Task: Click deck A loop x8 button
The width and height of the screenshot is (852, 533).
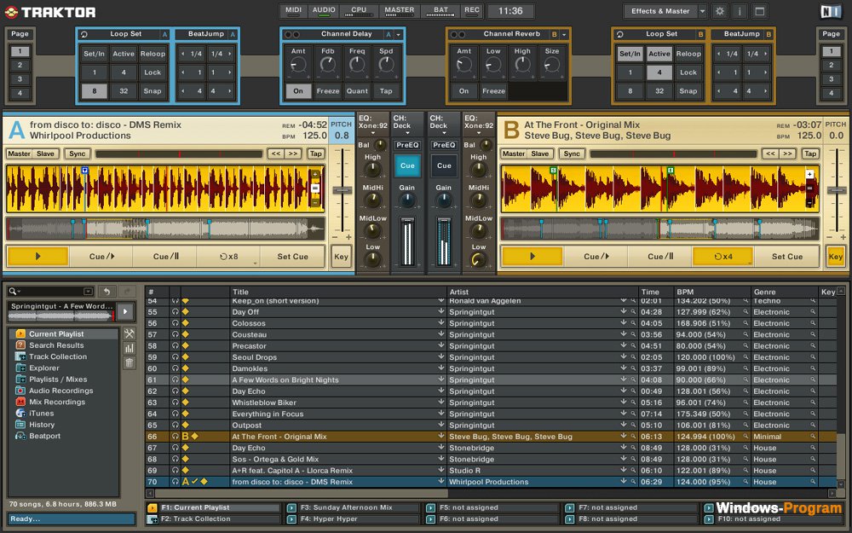Action: coord(228,256)
